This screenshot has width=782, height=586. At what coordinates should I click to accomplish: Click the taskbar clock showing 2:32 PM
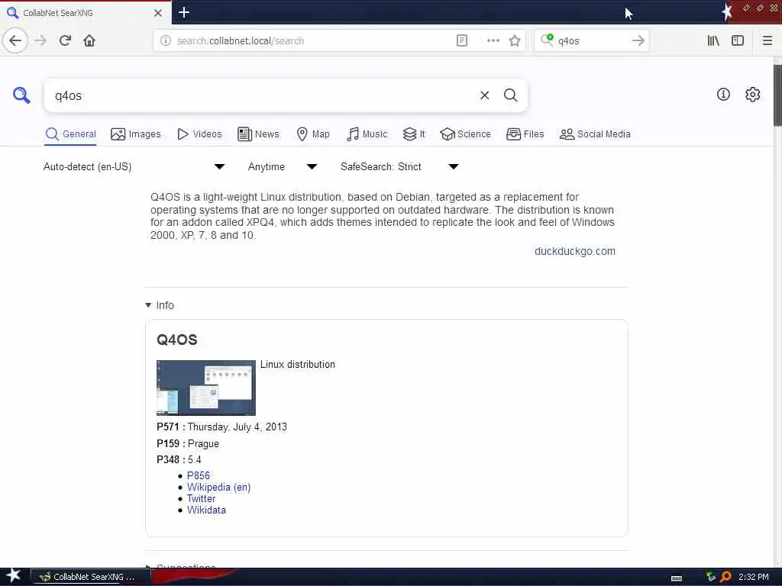point(753,577)
